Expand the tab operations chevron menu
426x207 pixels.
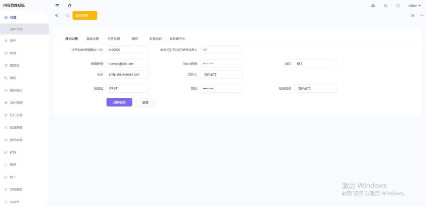(x=422, y=15)
